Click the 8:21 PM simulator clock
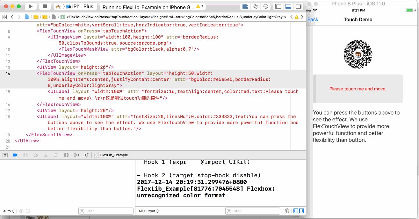 358,10
